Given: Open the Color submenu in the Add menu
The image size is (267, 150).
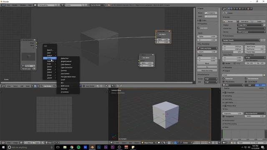Looking at the screenshot, I should [x=50, y=58].
